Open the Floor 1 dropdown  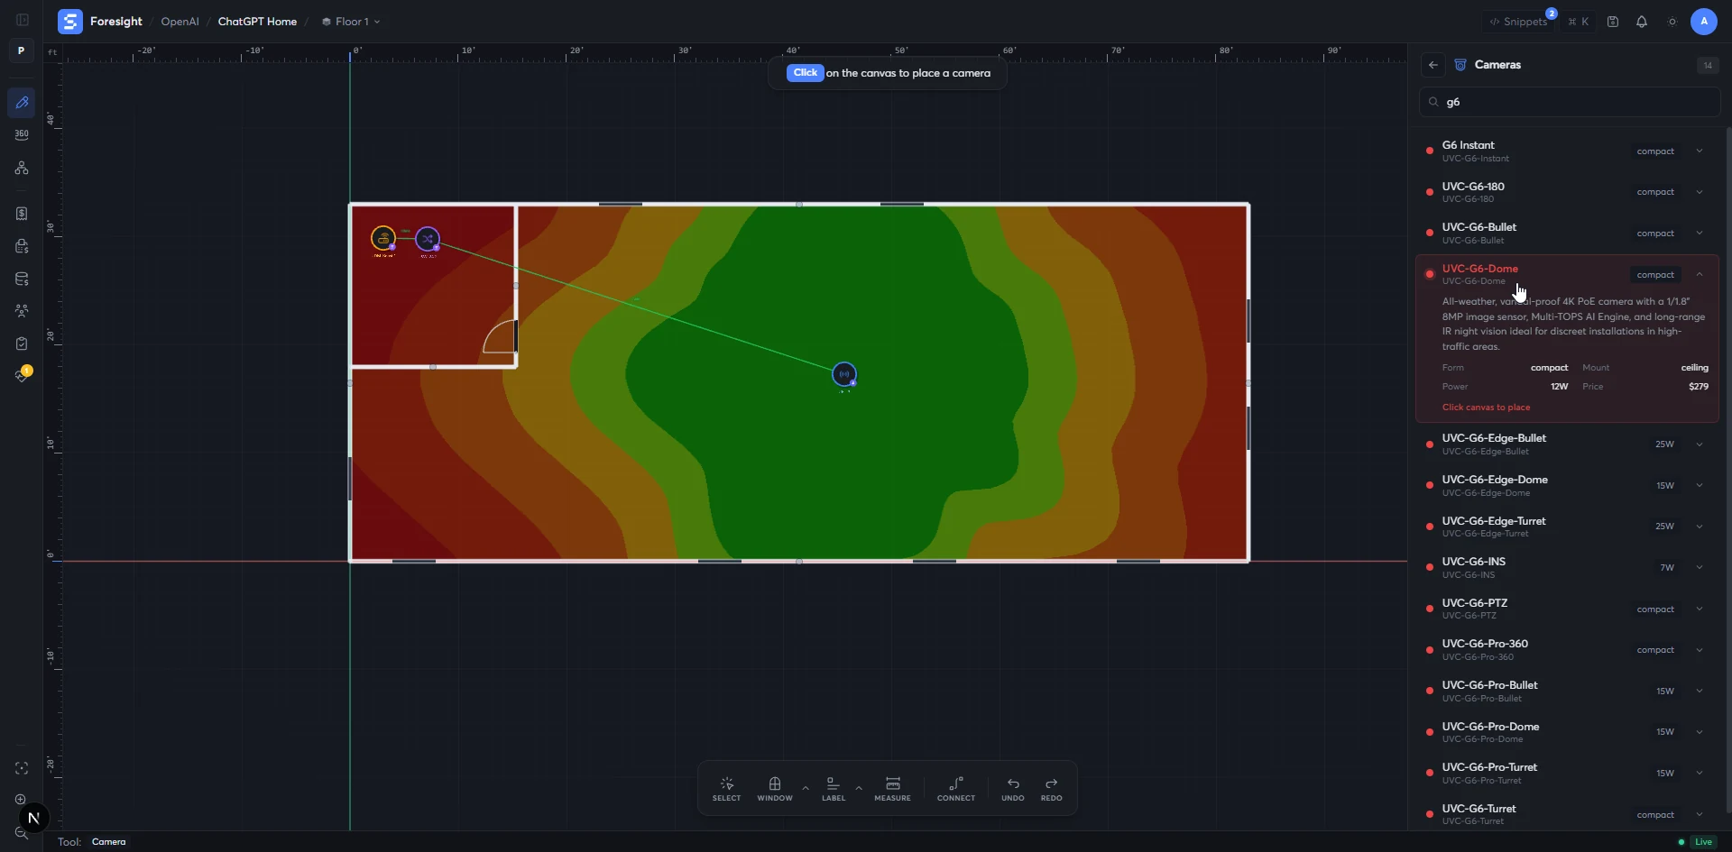351,22
